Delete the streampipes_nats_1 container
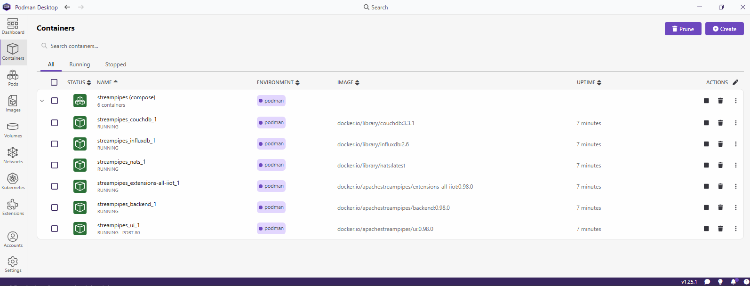 (720, 165)
